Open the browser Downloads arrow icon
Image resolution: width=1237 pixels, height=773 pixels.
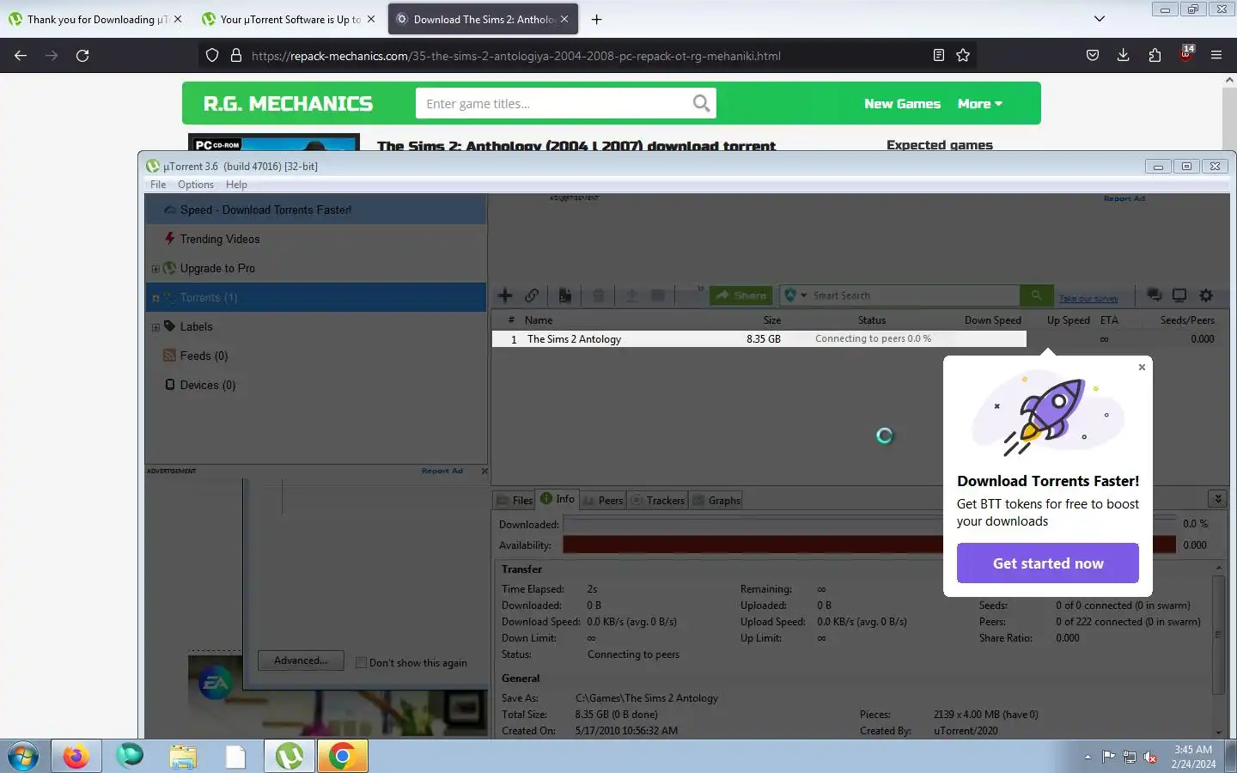(1123, 56)
